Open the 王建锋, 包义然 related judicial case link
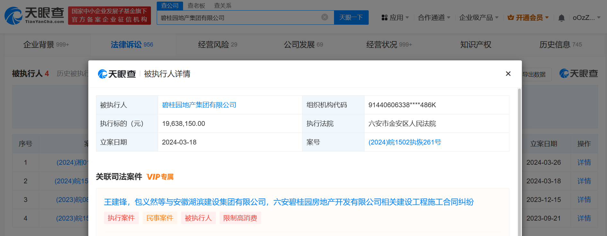 289,202
